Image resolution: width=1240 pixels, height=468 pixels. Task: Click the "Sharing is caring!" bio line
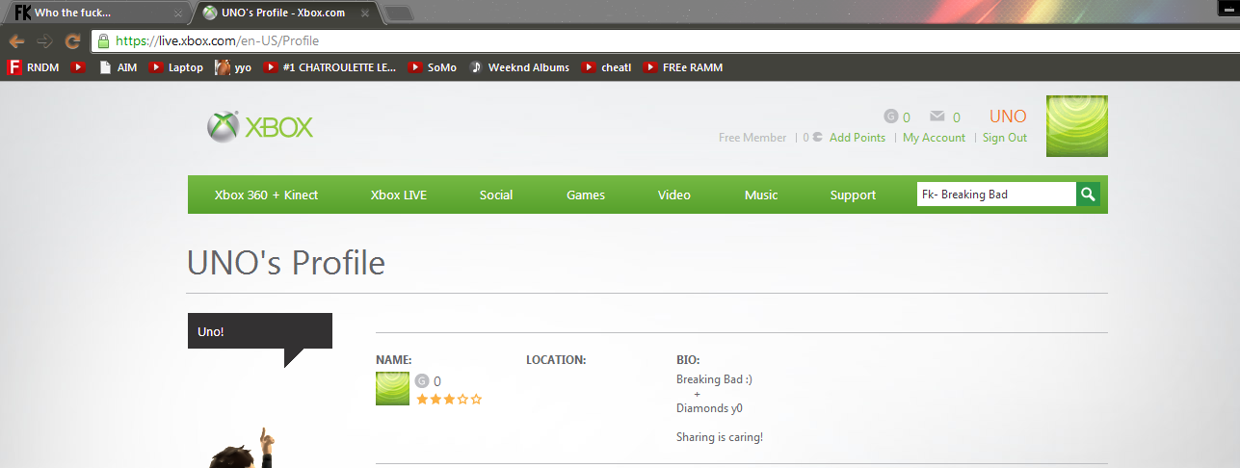pyautogui.click(x=720, y=437)
